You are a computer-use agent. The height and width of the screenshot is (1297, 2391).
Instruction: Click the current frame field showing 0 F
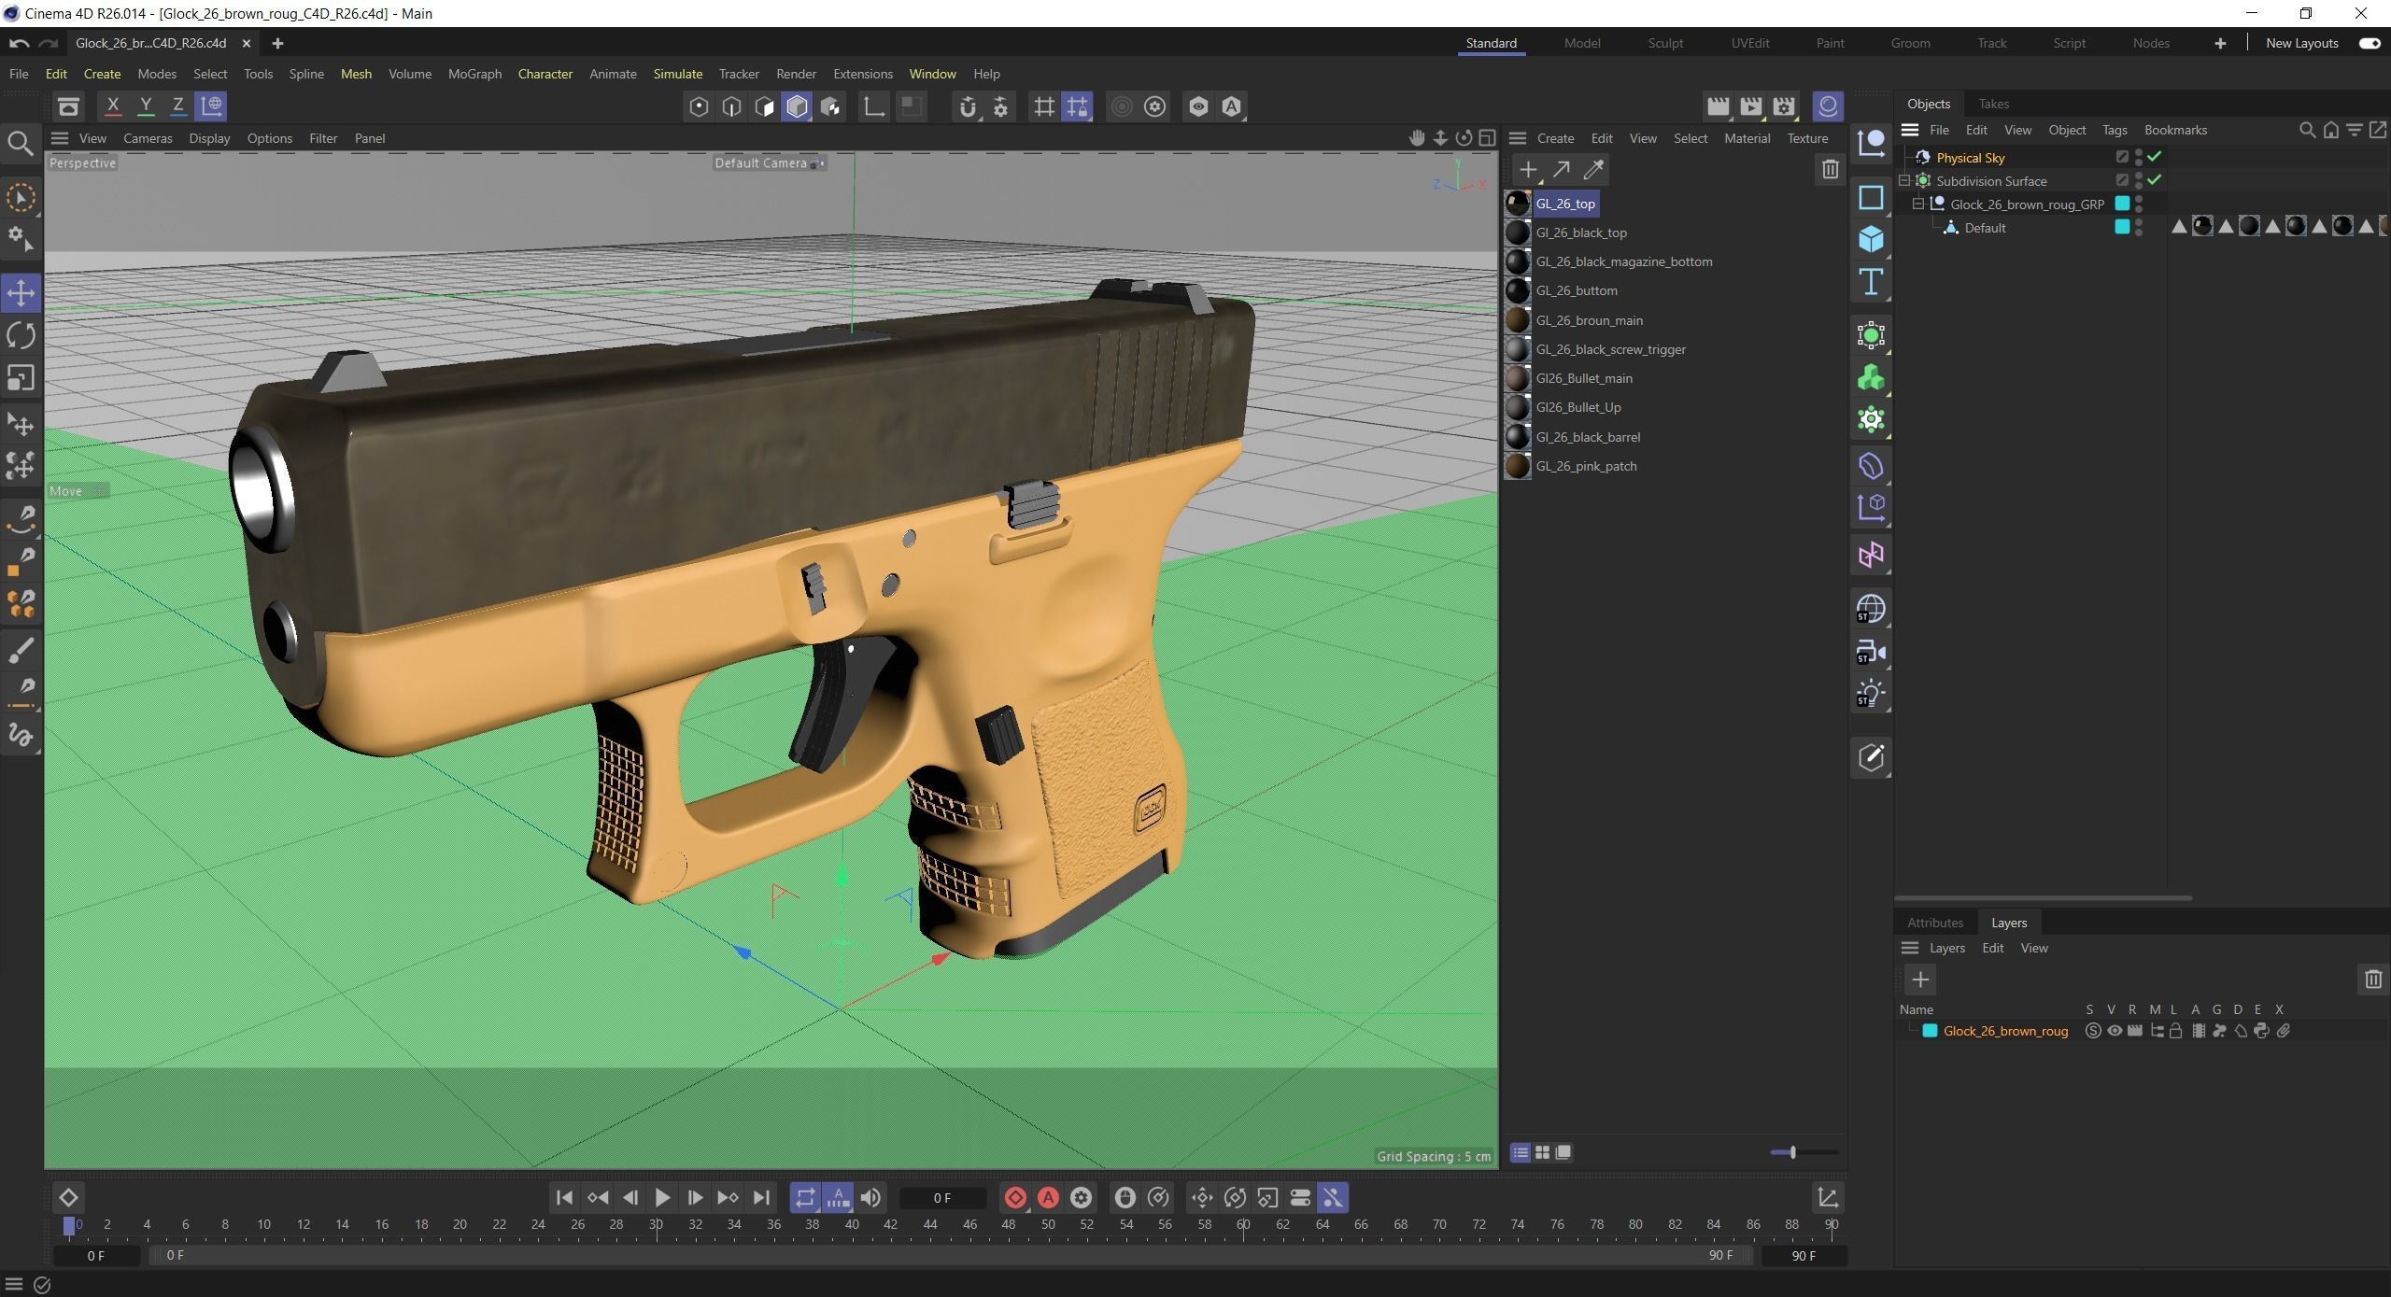pos(942,1198)
